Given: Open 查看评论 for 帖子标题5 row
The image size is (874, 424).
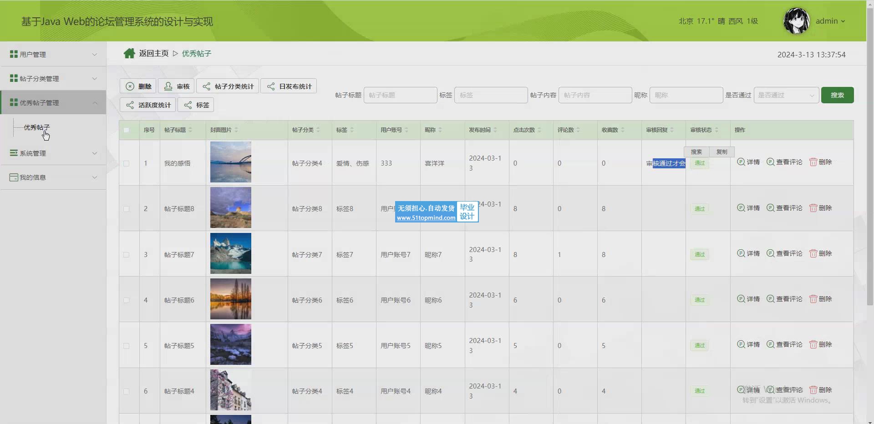Looking at the screenshot, I should pyautogui.click(x=784, y=344).
